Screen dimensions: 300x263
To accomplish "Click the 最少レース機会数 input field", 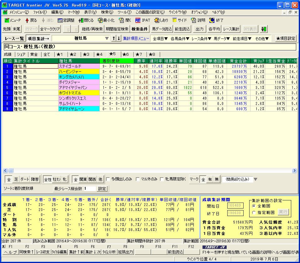I will (x=90, y=189).
